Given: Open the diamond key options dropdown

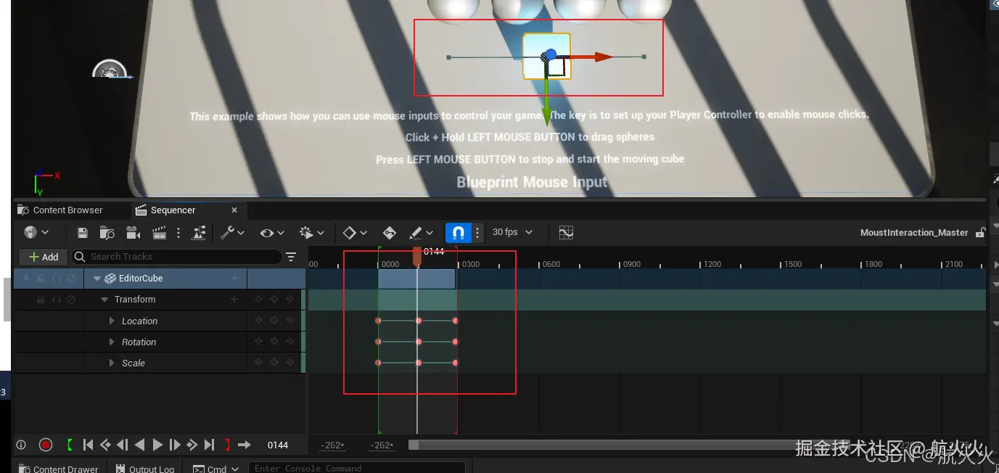Looking at the screenshot, I should pyautogui.click(x=354, y=233).
